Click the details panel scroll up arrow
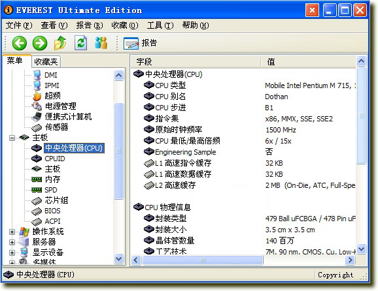 click(361, 61)
